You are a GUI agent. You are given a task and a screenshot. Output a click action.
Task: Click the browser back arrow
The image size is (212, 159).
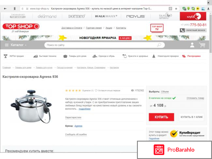click(x=5, y=9)
